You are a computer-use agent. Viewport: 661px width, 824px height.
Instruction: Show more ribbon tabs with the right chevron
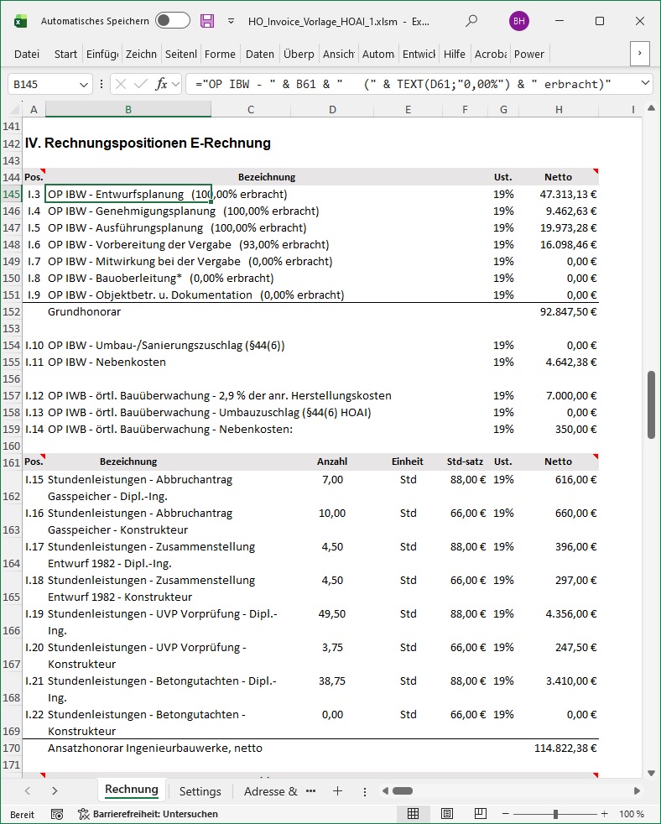pyautogui.click(x=639, y=54)
